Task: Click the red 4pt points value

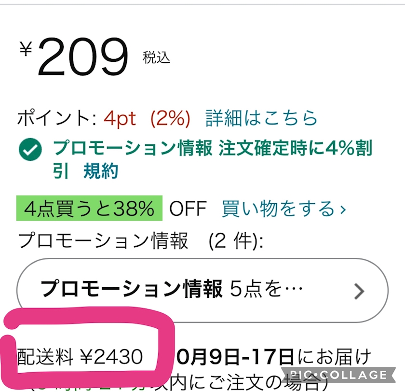Action: point(120,118)
